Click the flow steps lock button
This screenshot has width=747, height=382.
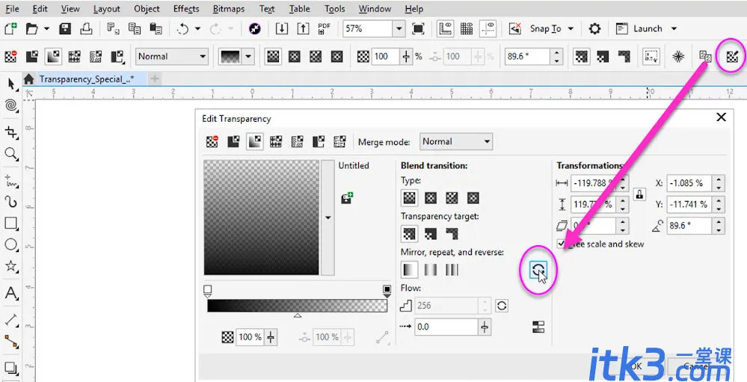click(x=502, y=305)
